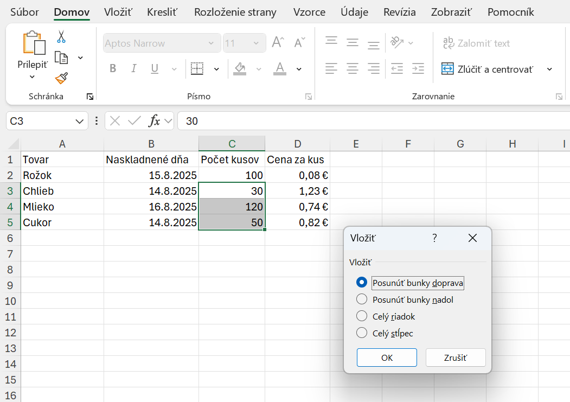Expand the Fill Color dropdown arrow
The image size is (570, 402).
[259, 69]
